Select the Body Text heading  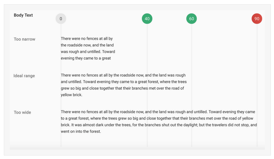(x=23, y=15)
